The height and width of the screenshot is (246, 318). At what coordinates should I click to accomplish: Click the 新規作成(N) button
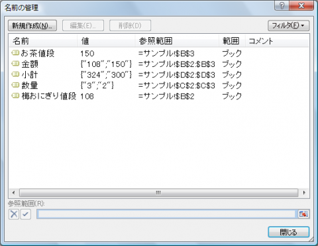click(x=32, y=26)
